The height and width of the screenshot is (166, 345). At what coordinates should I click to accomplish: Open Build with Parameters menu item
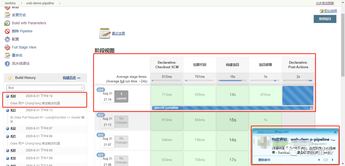[x=29, y=23]
